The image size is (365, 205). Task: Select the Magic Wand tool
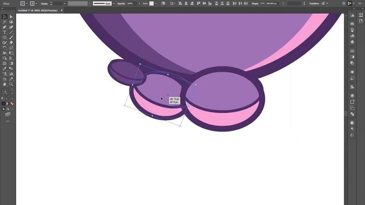[x=5, y=22]
